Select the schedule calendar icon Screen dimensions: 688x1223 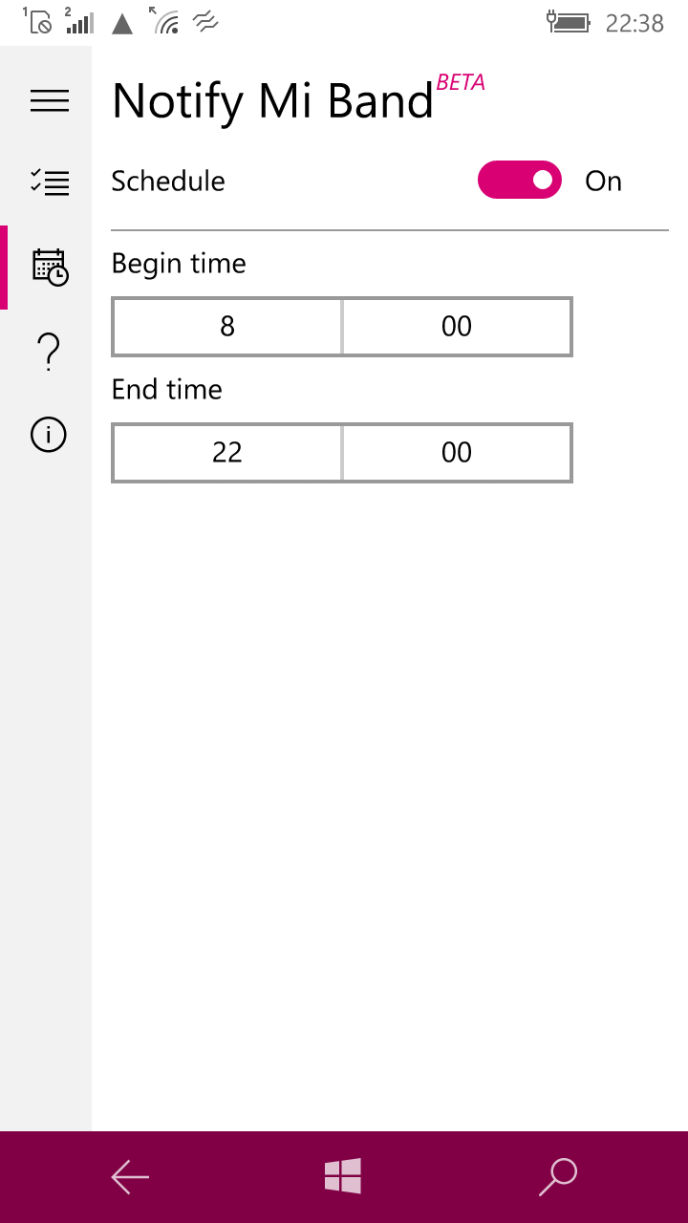pyautogui.click(x=50, y=268)
